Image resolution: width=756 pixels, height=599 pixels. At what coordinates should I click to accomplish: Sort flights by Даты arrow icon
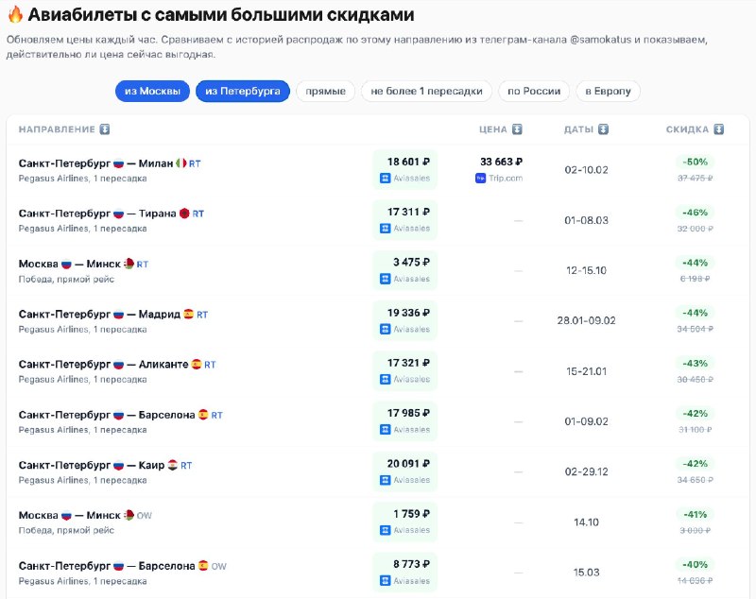pyautogui.click(x=603, y=129)
